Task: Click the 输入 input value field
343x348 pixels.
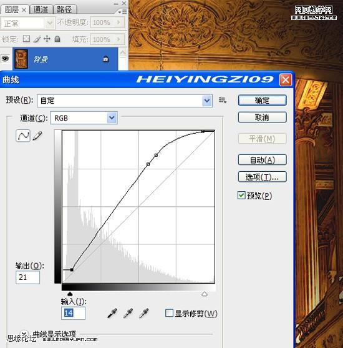Action: (x=73, y=313)
